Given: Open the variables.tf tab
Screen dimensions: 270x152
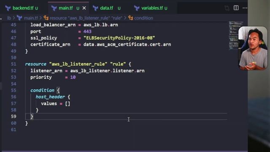Looking at the screenshot, I should [152, 8].
